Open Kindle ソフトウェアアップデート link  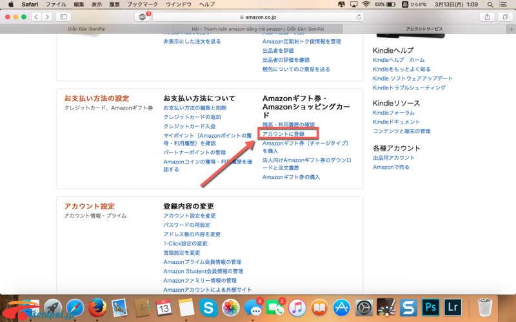point(413,79)
